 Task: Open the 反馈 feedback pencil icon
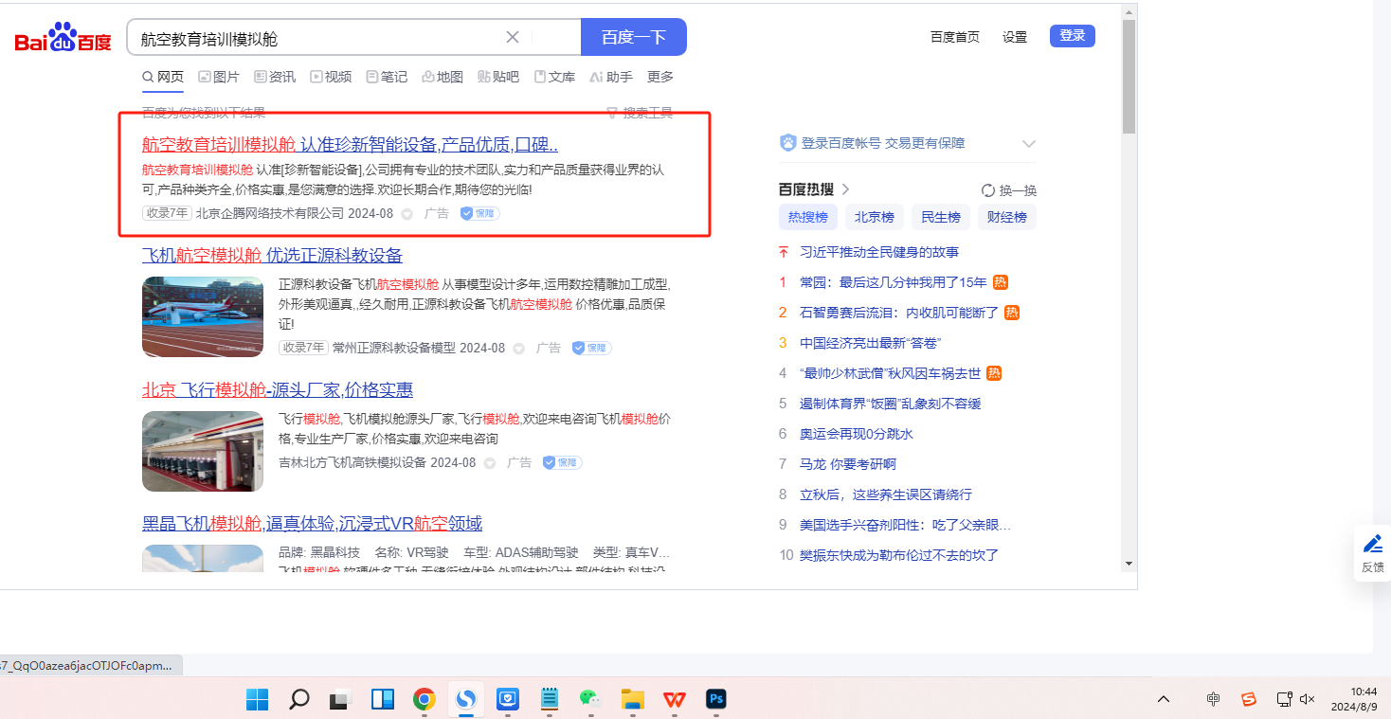coord(1372,545)
